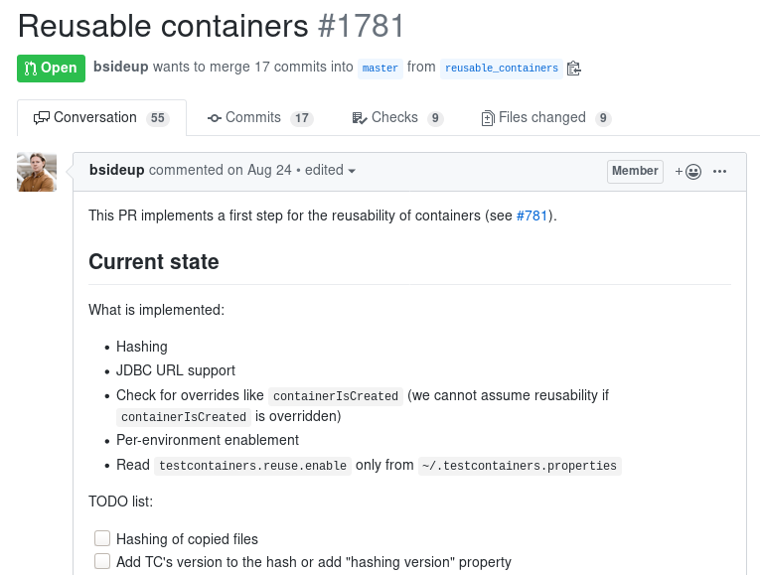Tick the "Add TC's version to the hash" checkbox

pos(102,561)
